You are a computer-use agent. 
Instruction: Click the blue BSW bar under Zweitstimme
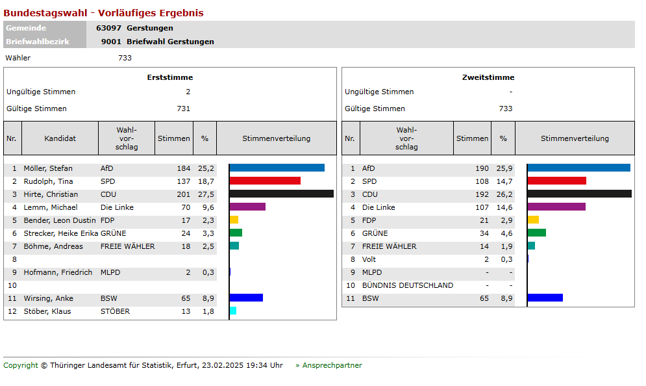(545, 298)
